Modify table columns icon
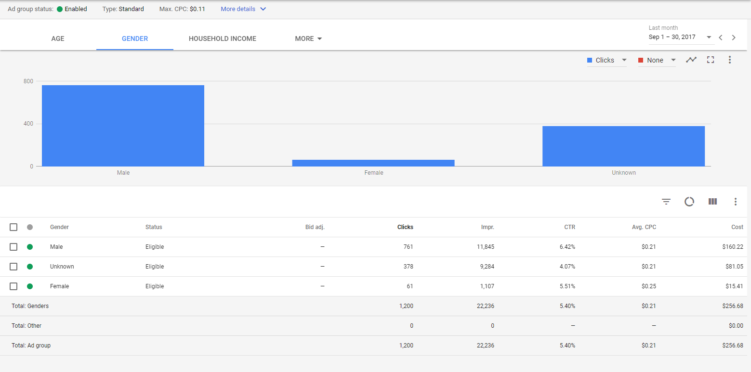The image size is (751, 372). (712, 202)
